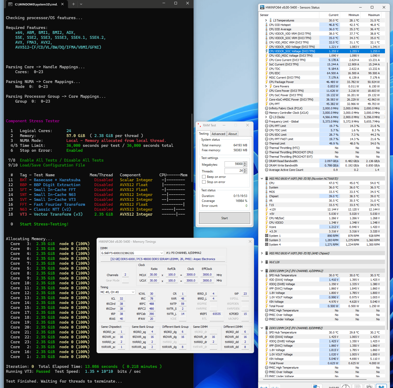The image size is (393, 388).
Task: Click icon beside Thermal Throttling (HTC)
Action: tap(266, 148)
